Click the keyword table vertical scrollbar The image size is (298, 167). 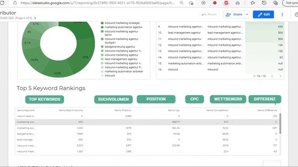pos(280,123)
